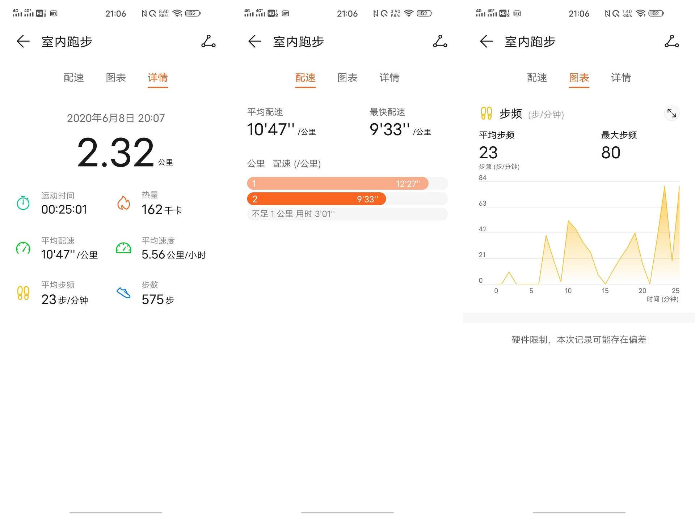This screenshot has height=514, width=695.
Task: Open the cadence chart in fullscreen view
Action: coord(672,113)
